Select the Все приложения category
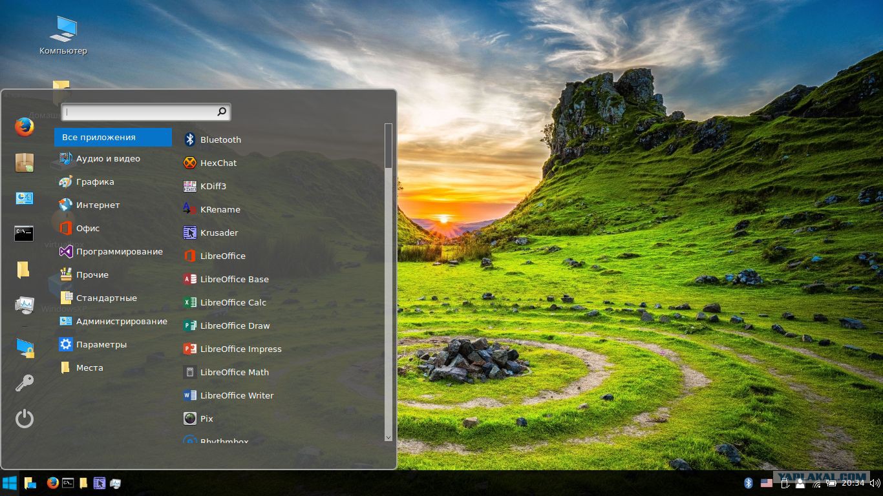 113,137
